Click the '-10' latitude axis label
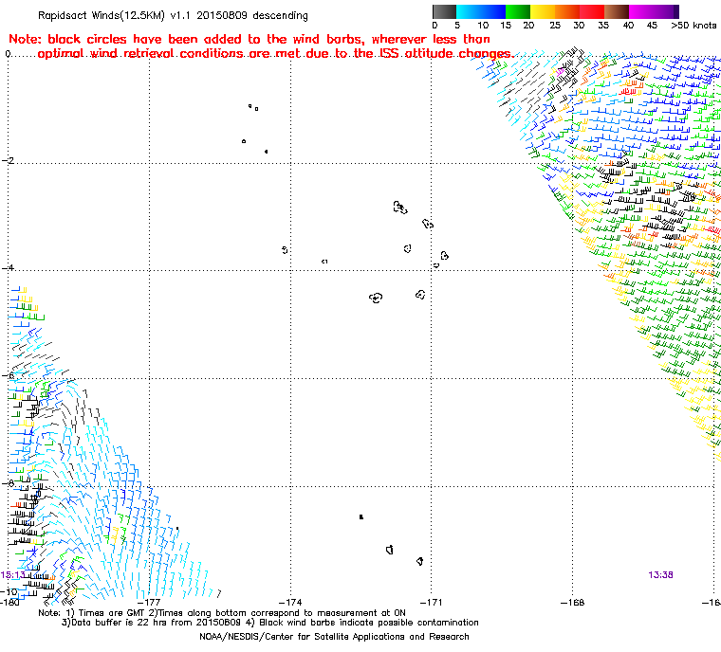Viewport: 721px width, 652px height. click(x=9, y=591)
